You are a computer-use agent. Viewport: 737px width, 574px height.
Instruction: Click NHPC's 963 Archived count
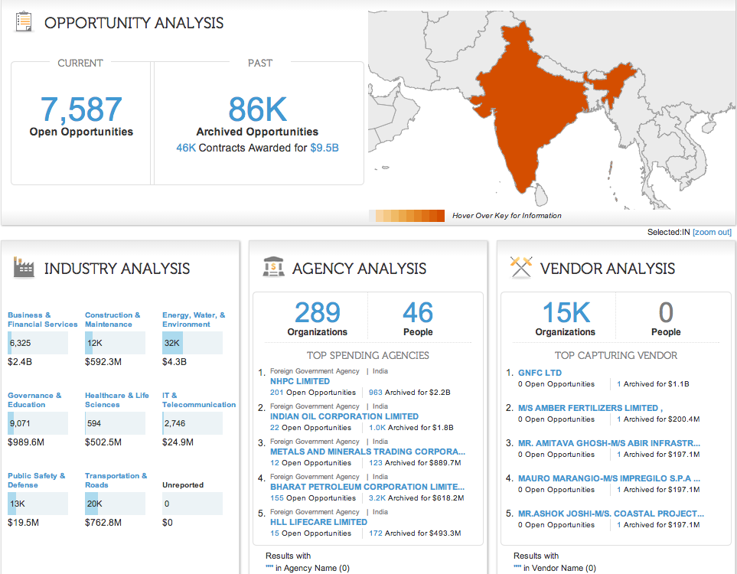click(x=376, y=393)
